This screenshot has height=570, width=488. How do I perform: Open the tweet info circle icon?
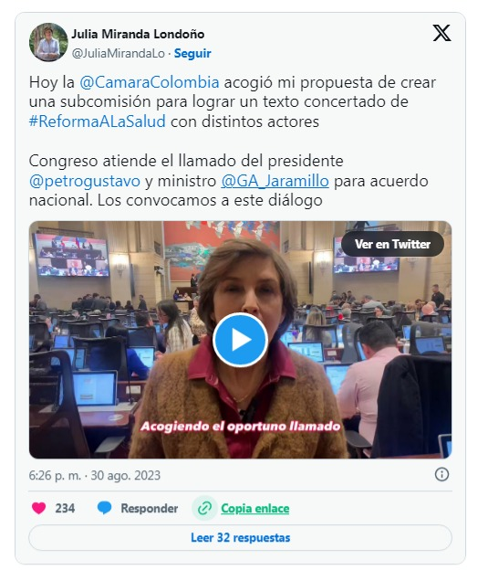(441, 474)
